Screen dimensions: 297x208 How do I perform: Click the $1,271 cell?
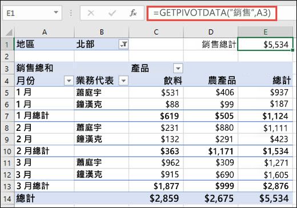click(x=265, y=163)
